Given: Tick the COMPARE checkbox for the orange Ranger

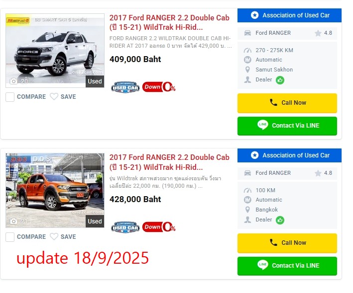Looking at the screenshot, I should [x=10, y=237].
